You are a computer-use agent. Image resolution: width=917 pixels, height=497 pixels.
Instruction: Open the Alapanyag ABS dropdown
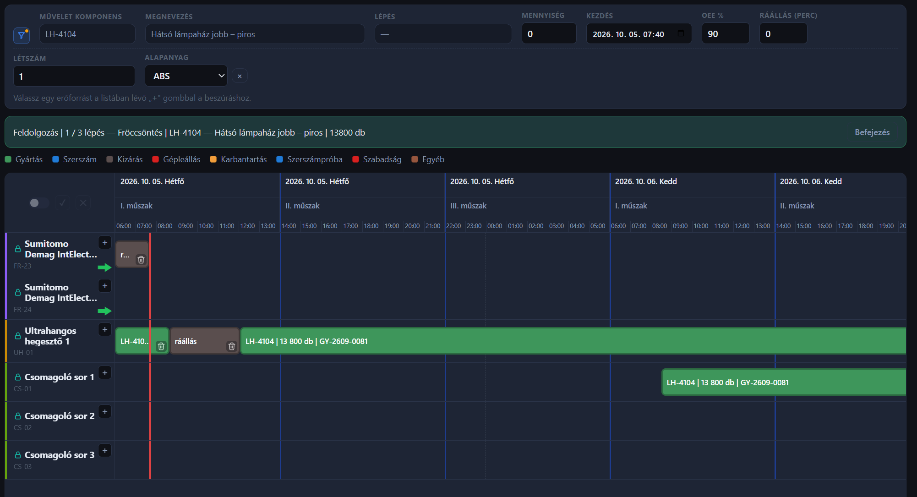click(186, 76)
